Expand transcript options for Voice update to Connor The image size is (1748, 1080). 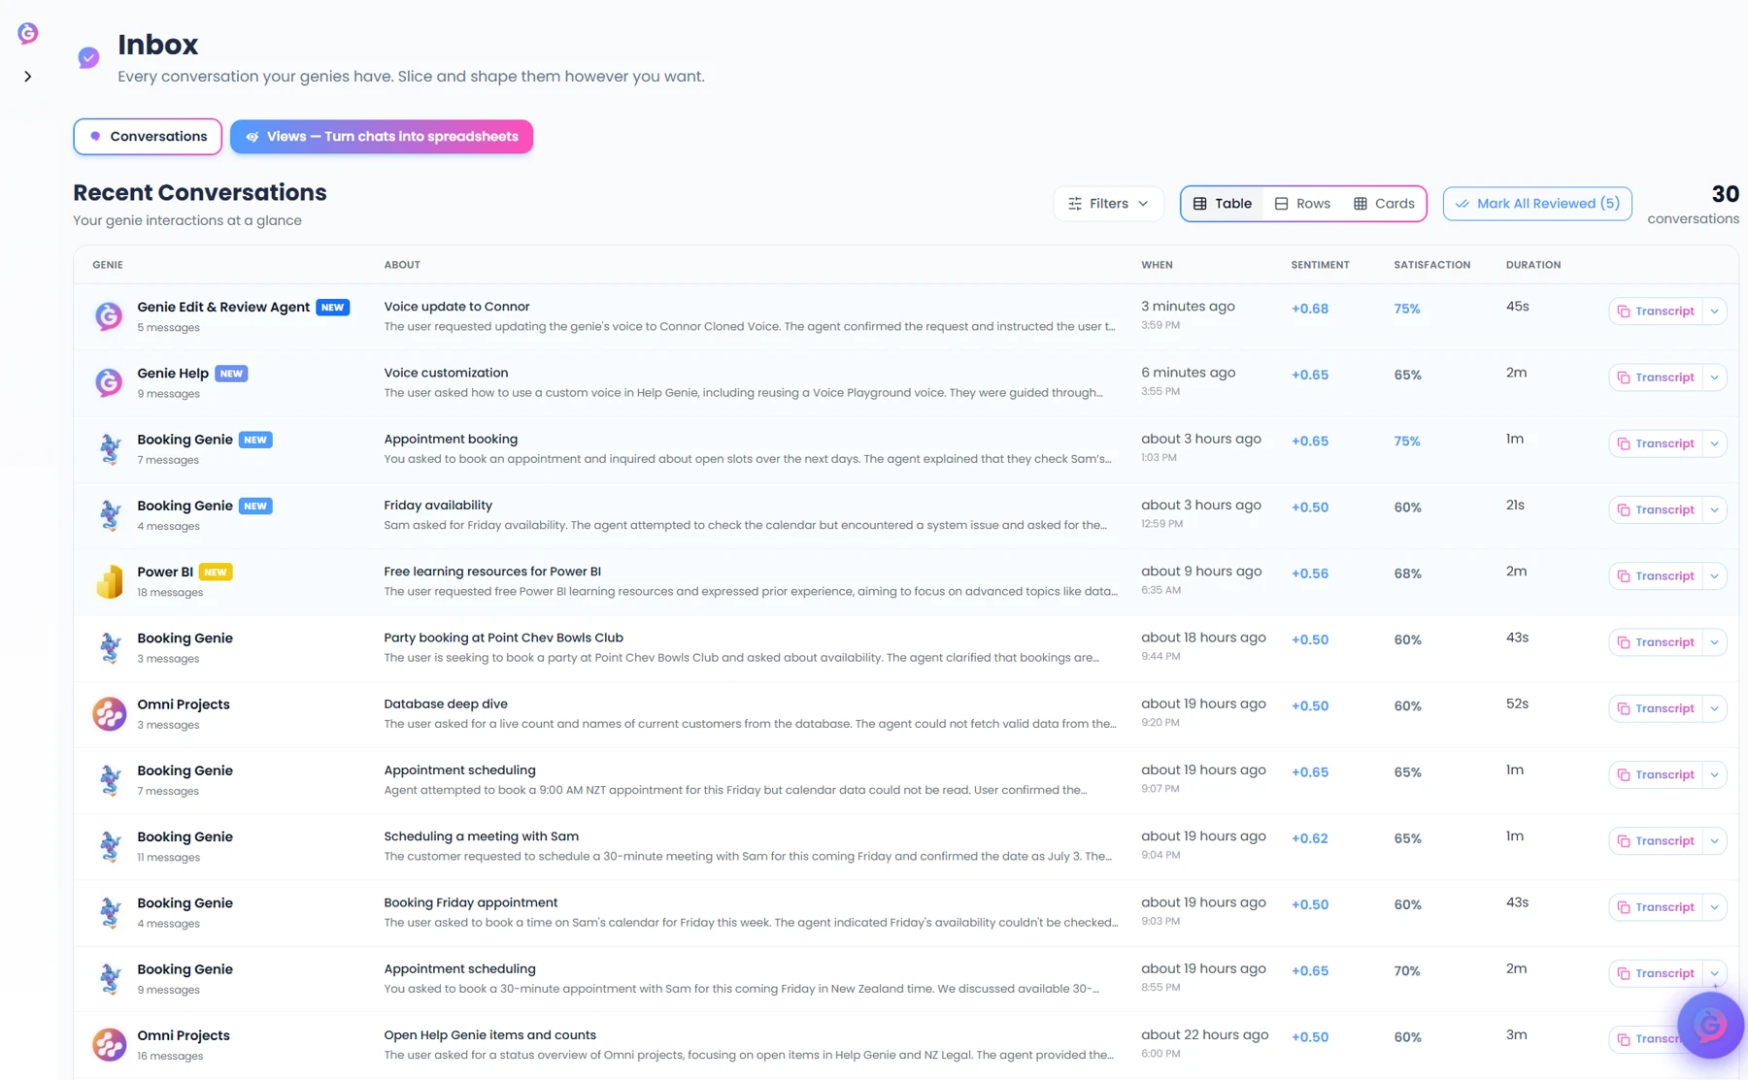[1715, 311]
